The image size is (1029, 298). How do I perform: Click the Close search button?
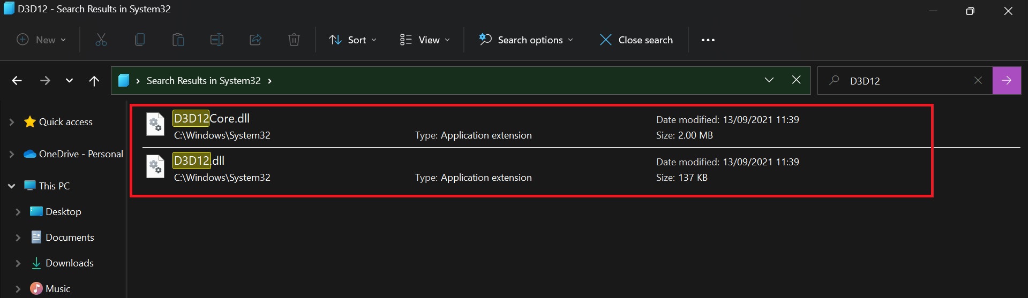point(636,40)
